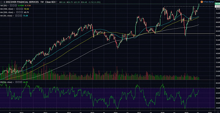The width and height of the screenshot is (220, 113).
Task: Hide the MA (200, close) line
Action: 17,12
